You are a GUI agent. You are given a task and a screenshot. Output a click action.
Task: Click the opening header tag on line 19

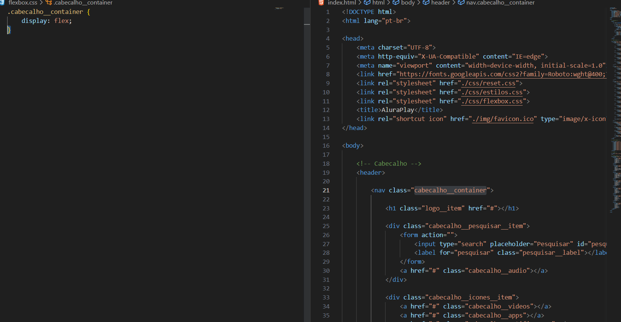[x=371, y=173]
